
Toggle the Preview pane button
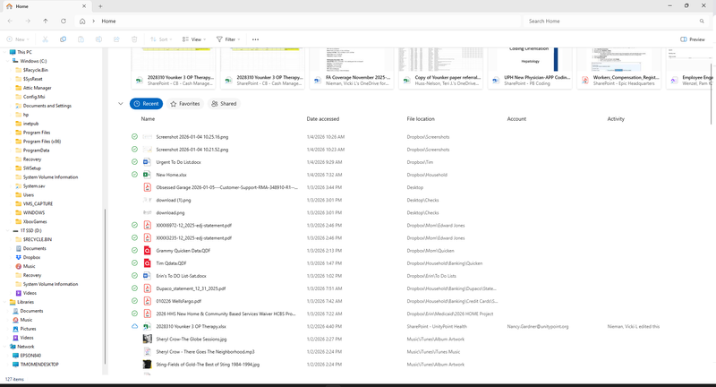(x=693, y=39)
